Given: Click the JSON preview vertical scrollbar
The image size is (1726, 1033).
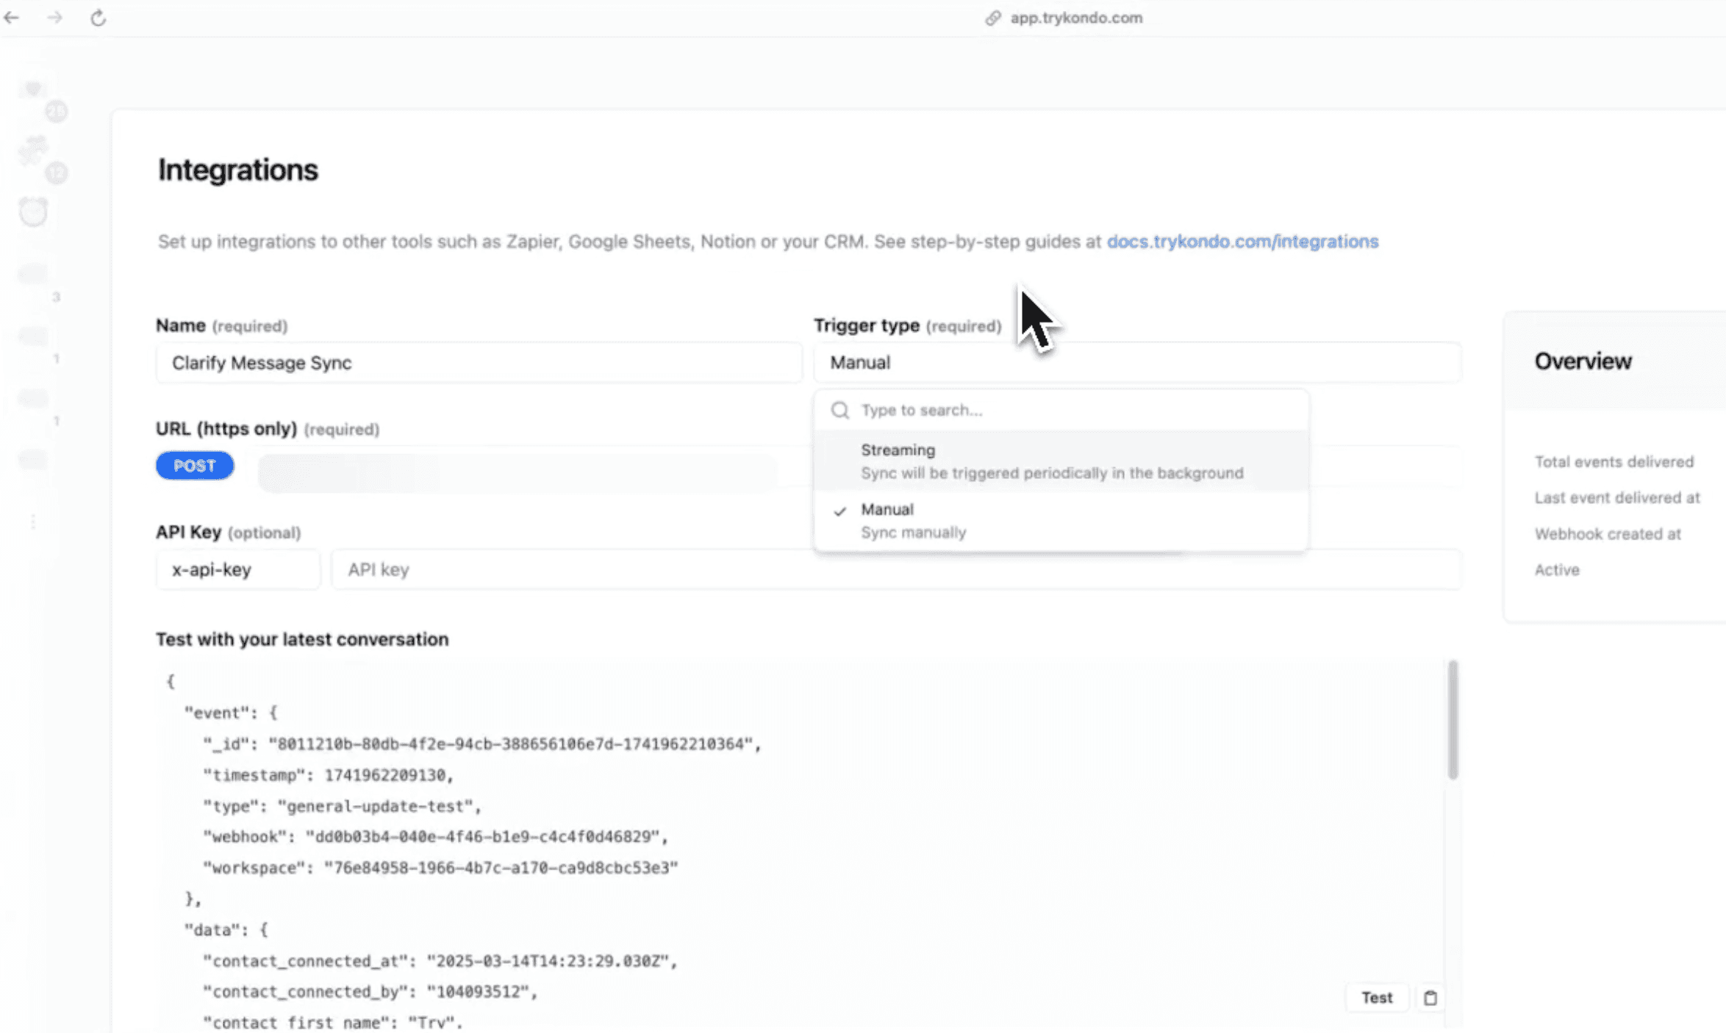Looking at the screenshot, I should pyautogui.click(x=1453, y=720).
